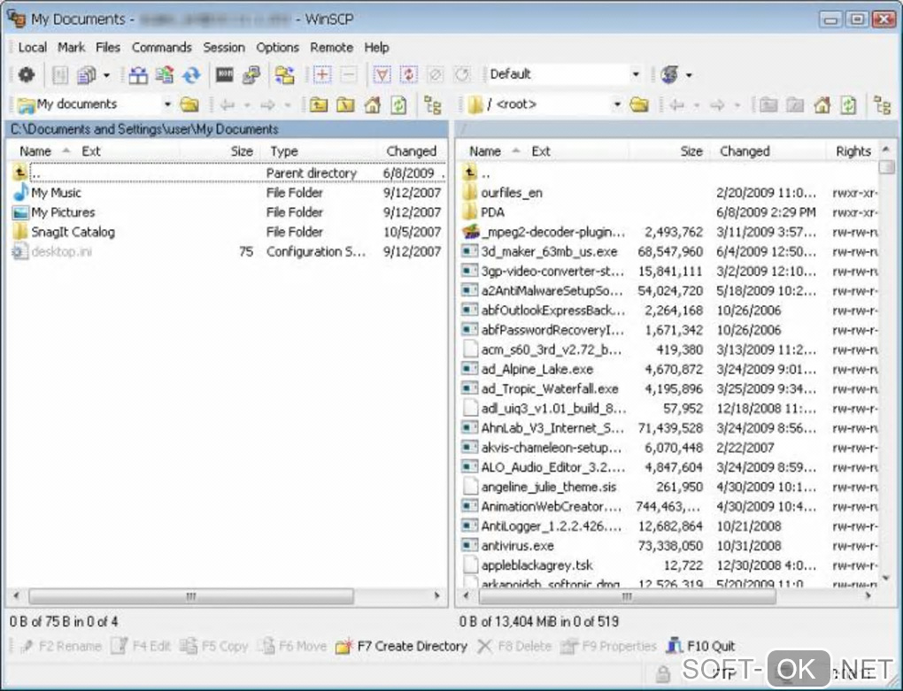Open the Help menu
Image resolution: width=903 pixels, height=691 pixels.
pyautogui.click(x=376, y=47)
